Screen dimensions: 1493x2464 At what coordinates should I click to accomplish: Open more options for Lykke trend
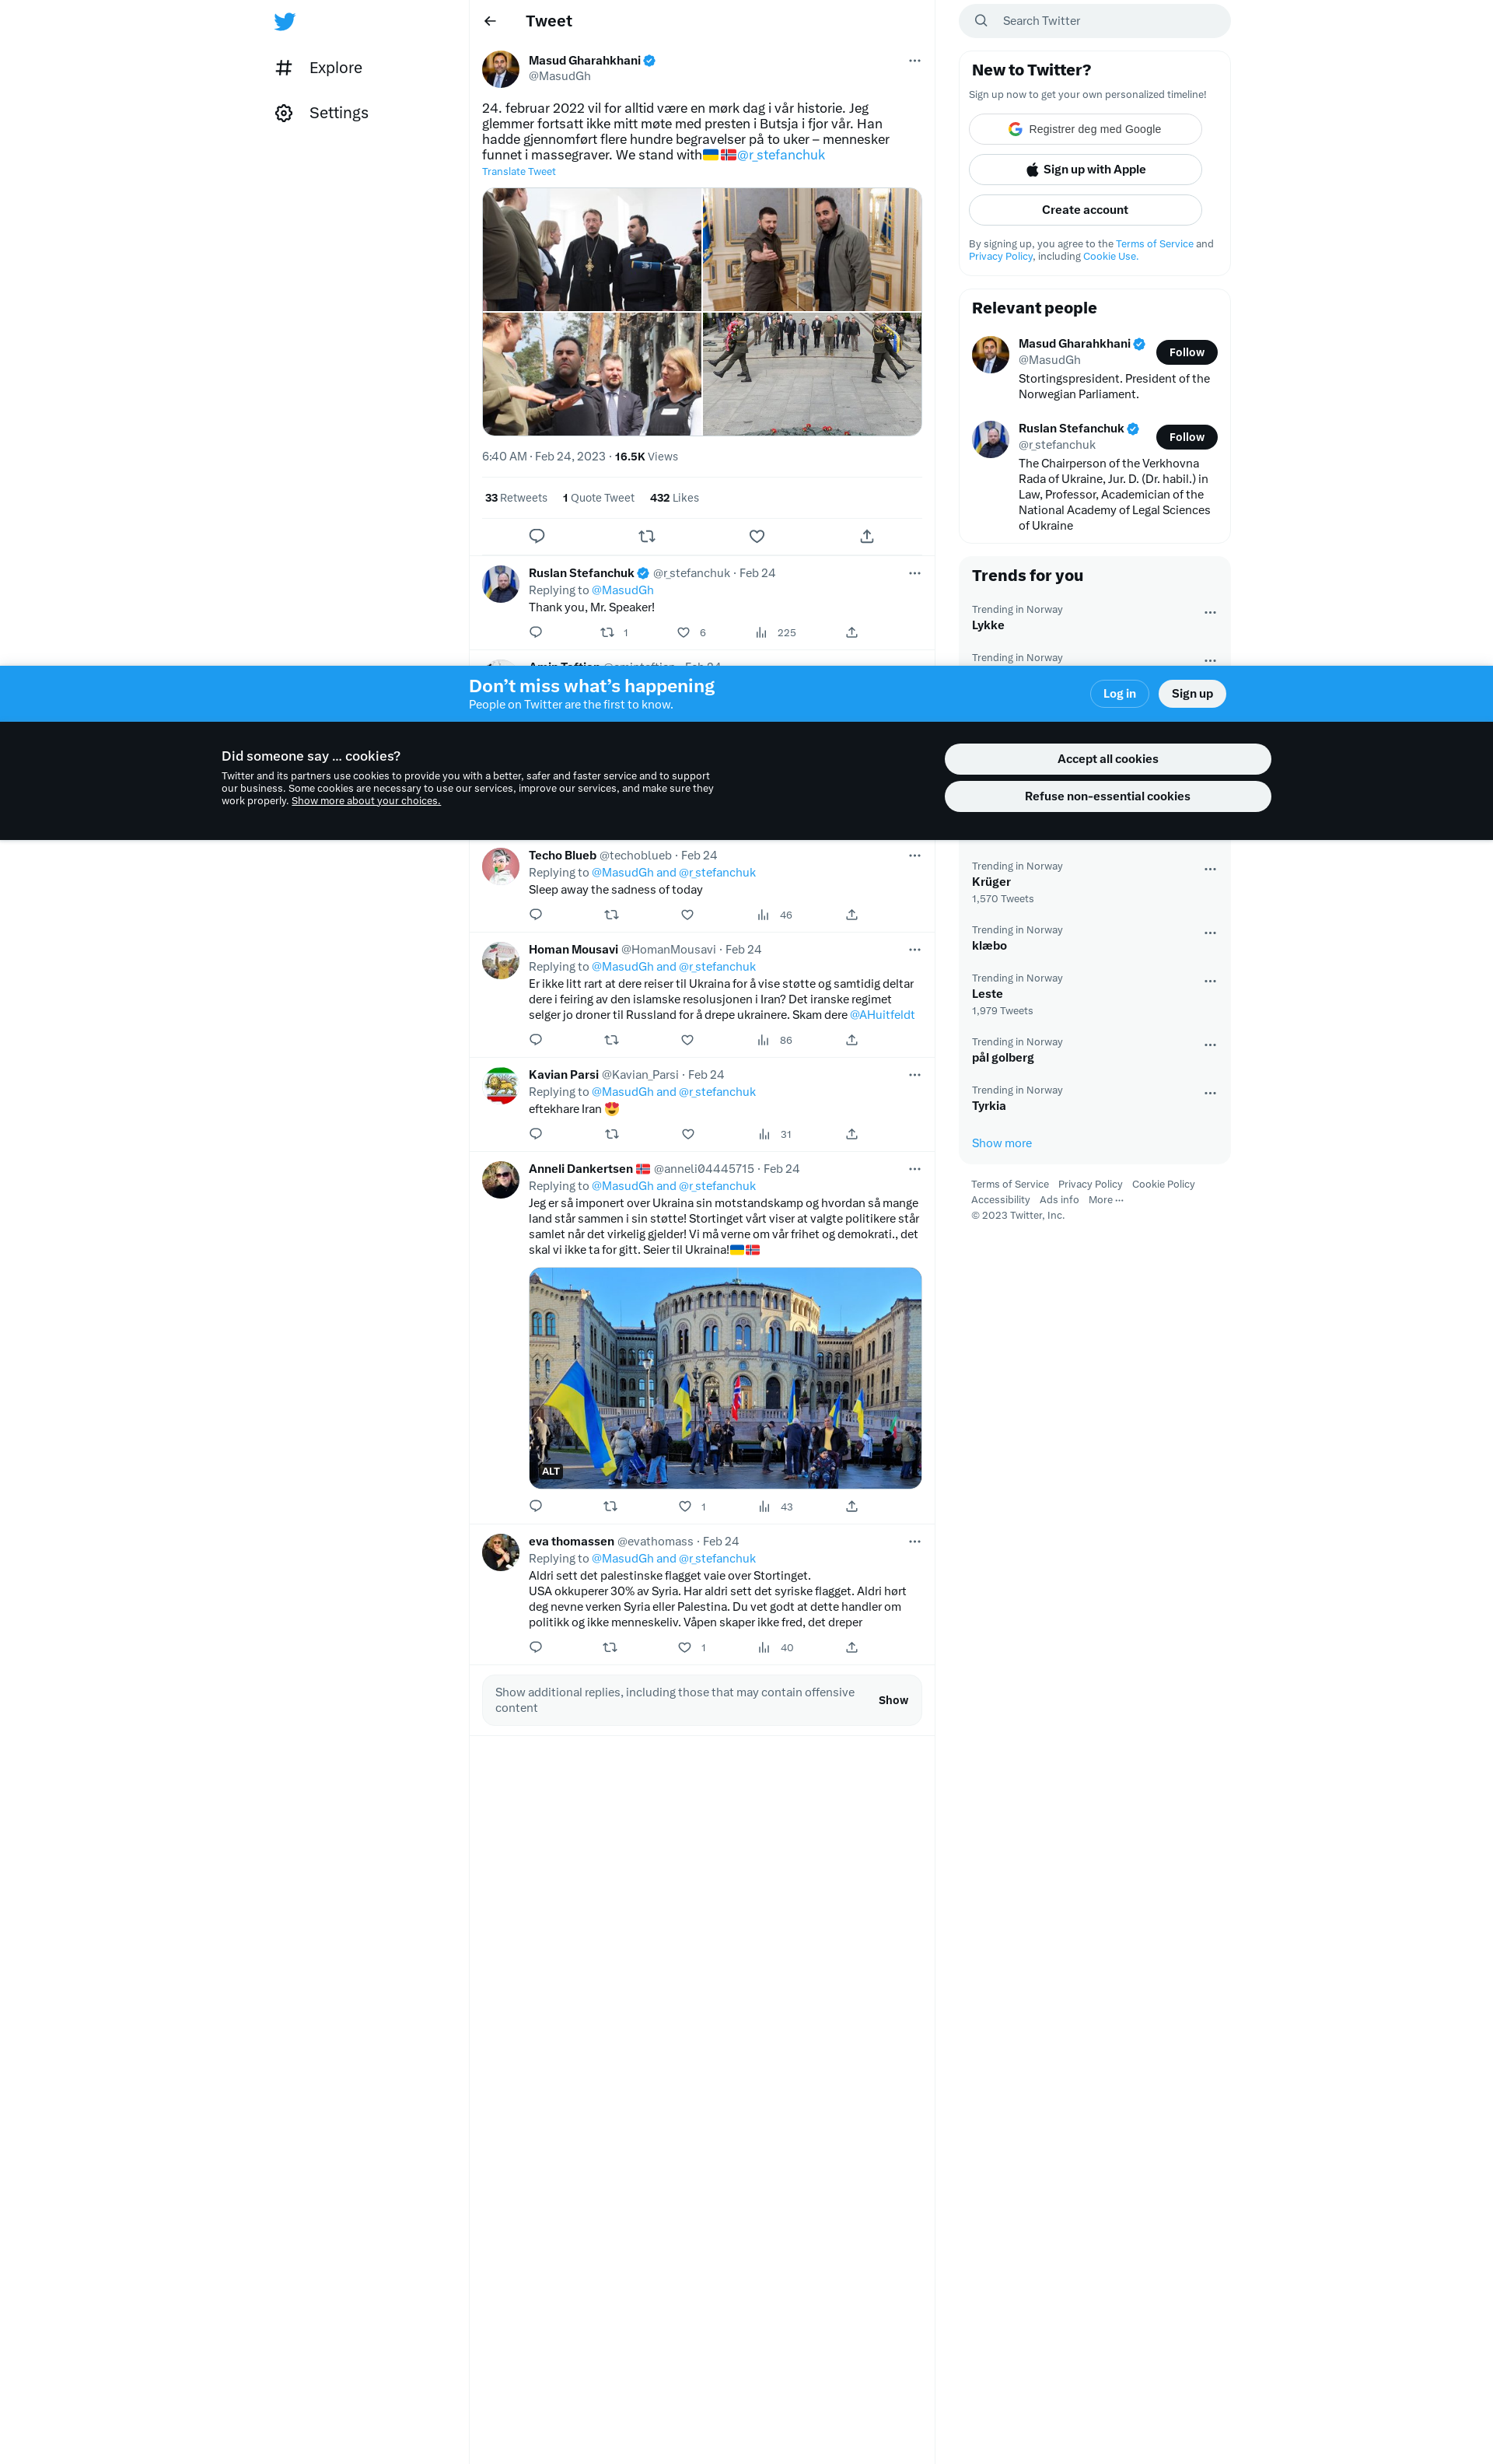tap(1210, 612)
